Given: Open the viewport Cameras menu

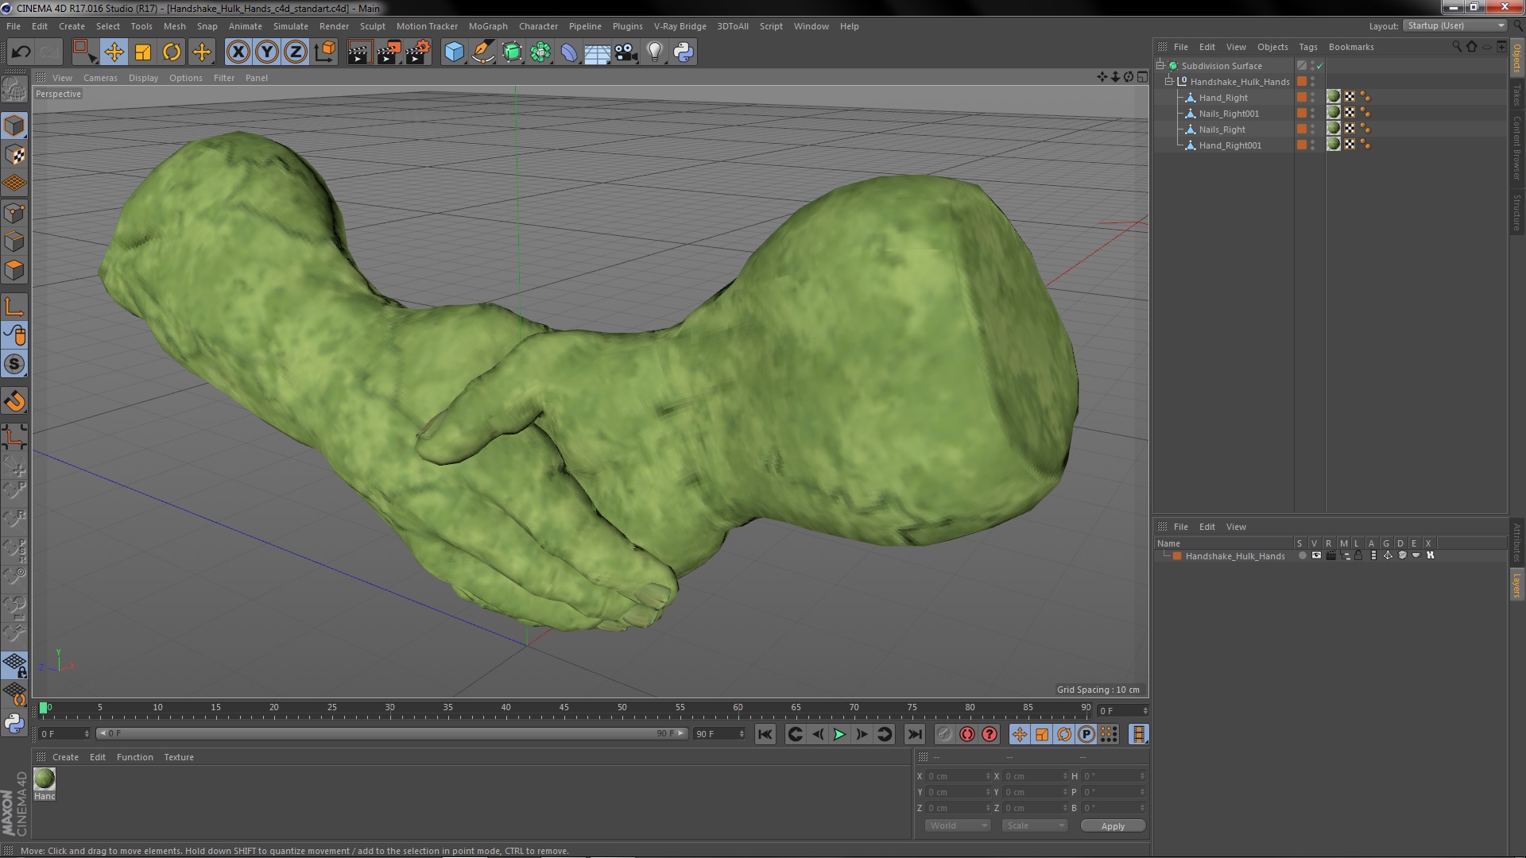Looking at the screenshot, I should tap(100, 78).
